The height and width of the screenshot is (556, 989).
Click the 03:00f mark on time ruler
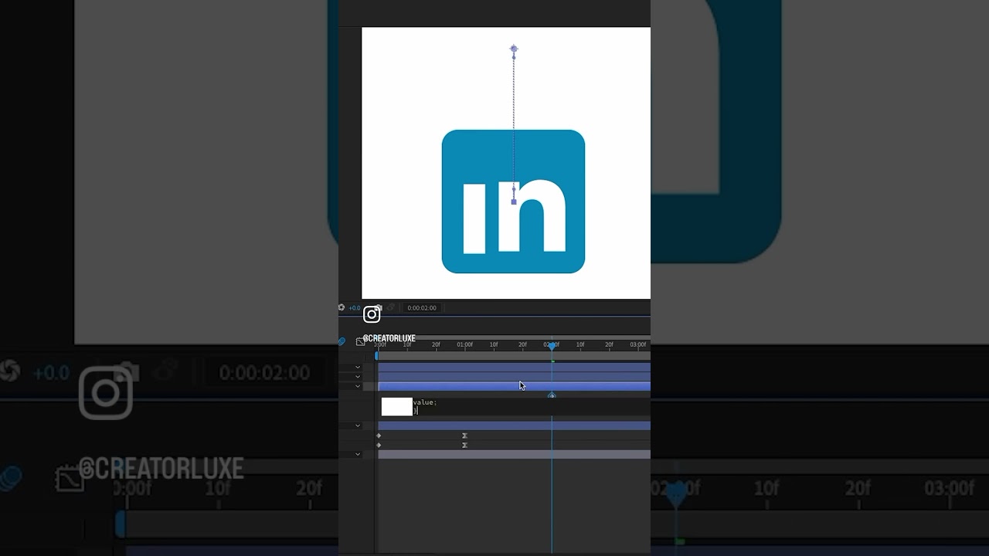point(638,344)
